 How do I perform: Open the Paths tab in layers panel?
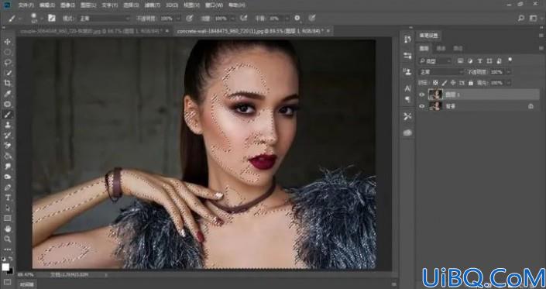(x=458, y=48)
